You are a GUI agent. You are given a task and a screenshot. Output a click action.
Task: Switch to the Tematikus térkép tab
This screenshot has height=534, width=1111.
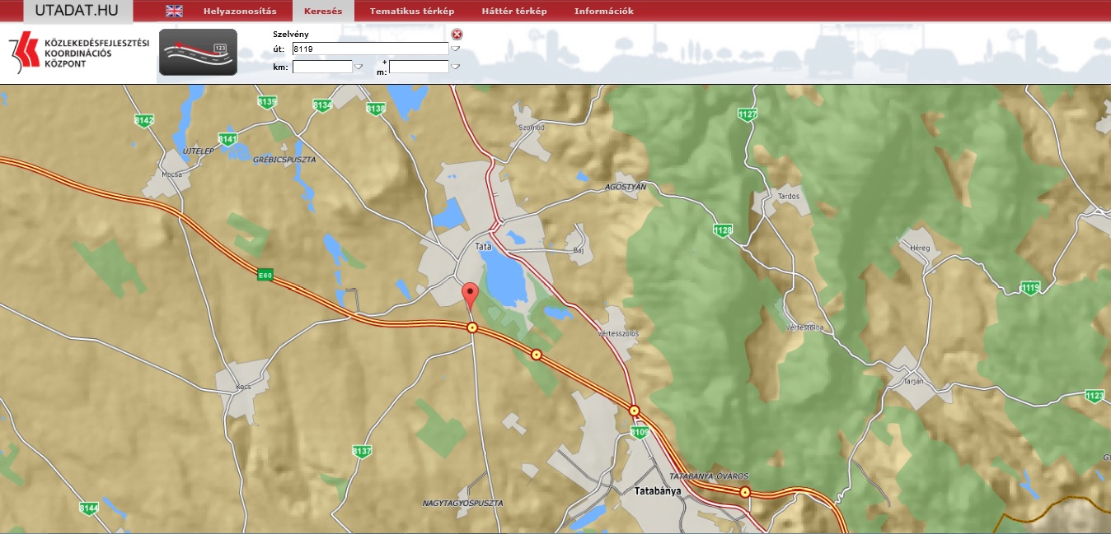[406, 11]
